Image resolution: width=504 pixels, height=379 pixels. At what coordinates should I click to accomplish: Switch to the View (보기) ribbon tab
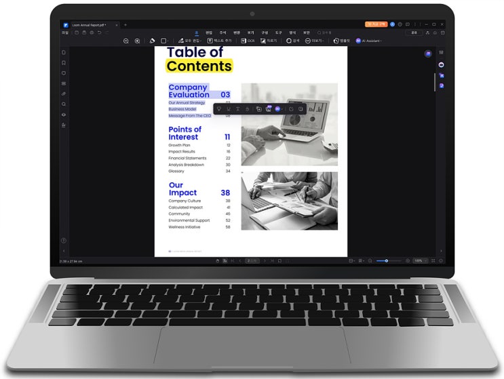[x=251, y=33]
